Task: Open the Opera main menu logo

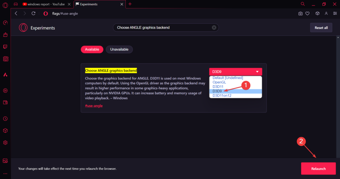Action: pyautogui.click(x=5, y=5)
